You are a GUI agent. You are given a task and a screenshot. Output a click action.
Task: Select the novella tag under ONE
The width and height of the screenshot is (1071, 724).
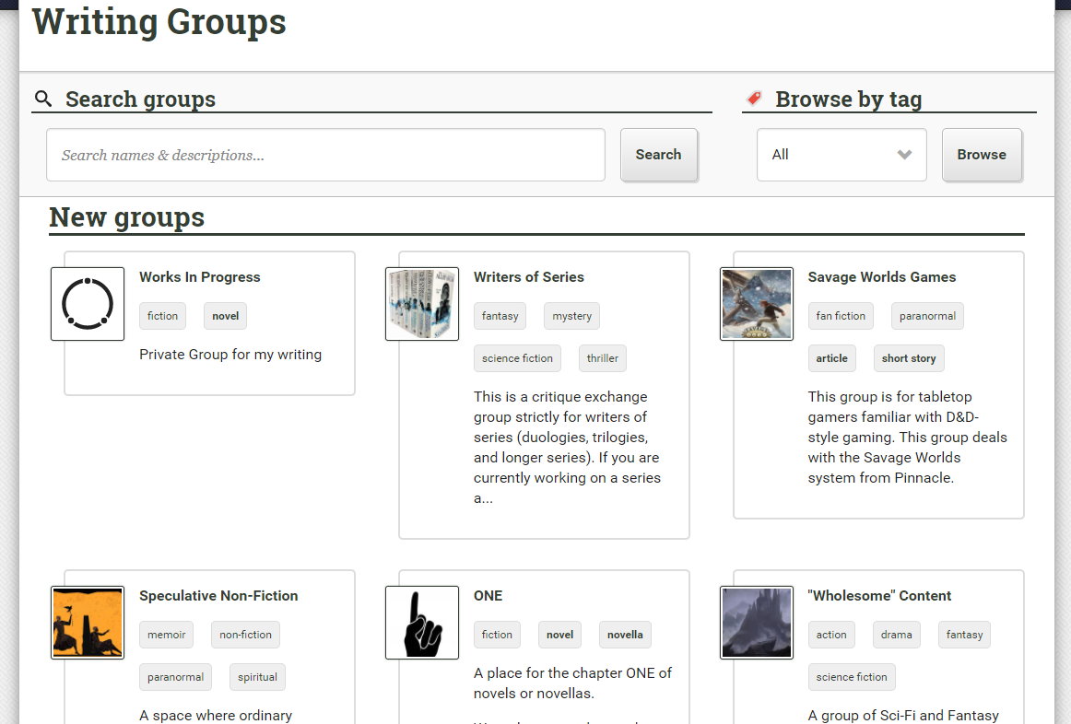pyautogui.click(x=625, y=635)
